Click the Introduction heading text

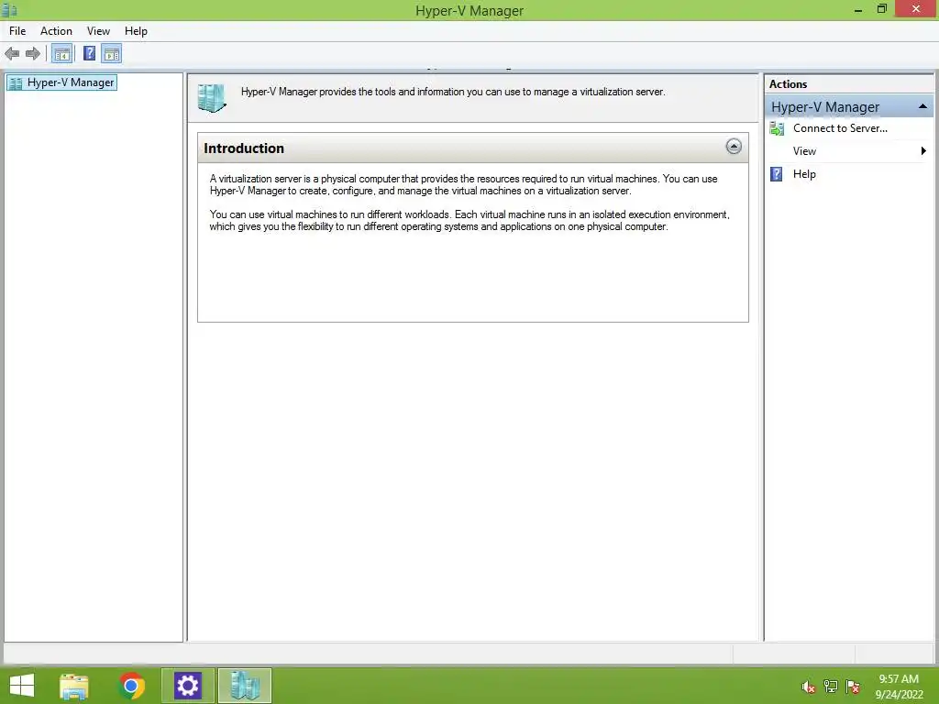244,148
